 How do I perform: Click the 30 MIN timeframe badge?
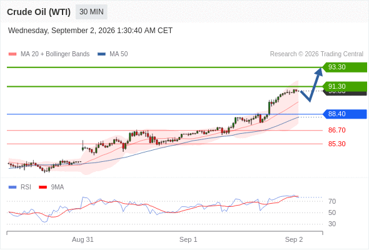91,12
